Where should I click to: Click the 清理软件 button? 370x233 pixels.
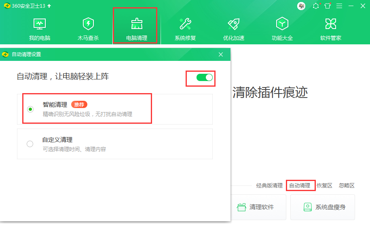[256, 207]
